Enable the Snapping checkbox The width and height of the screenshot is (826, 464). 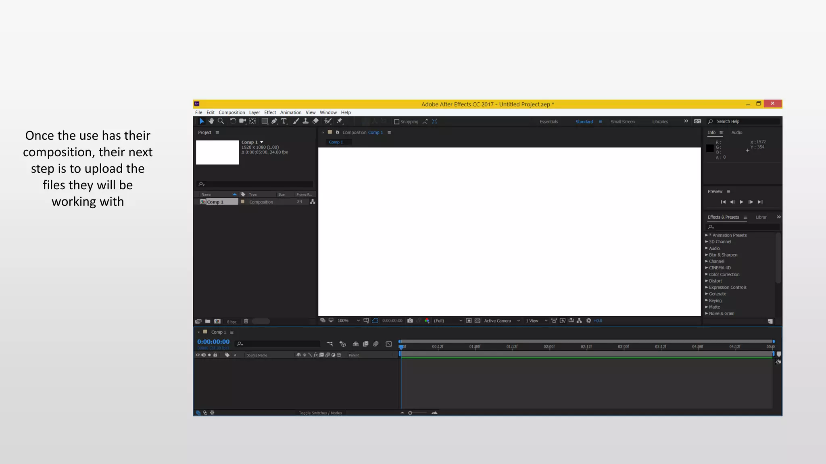coord(396,122)
